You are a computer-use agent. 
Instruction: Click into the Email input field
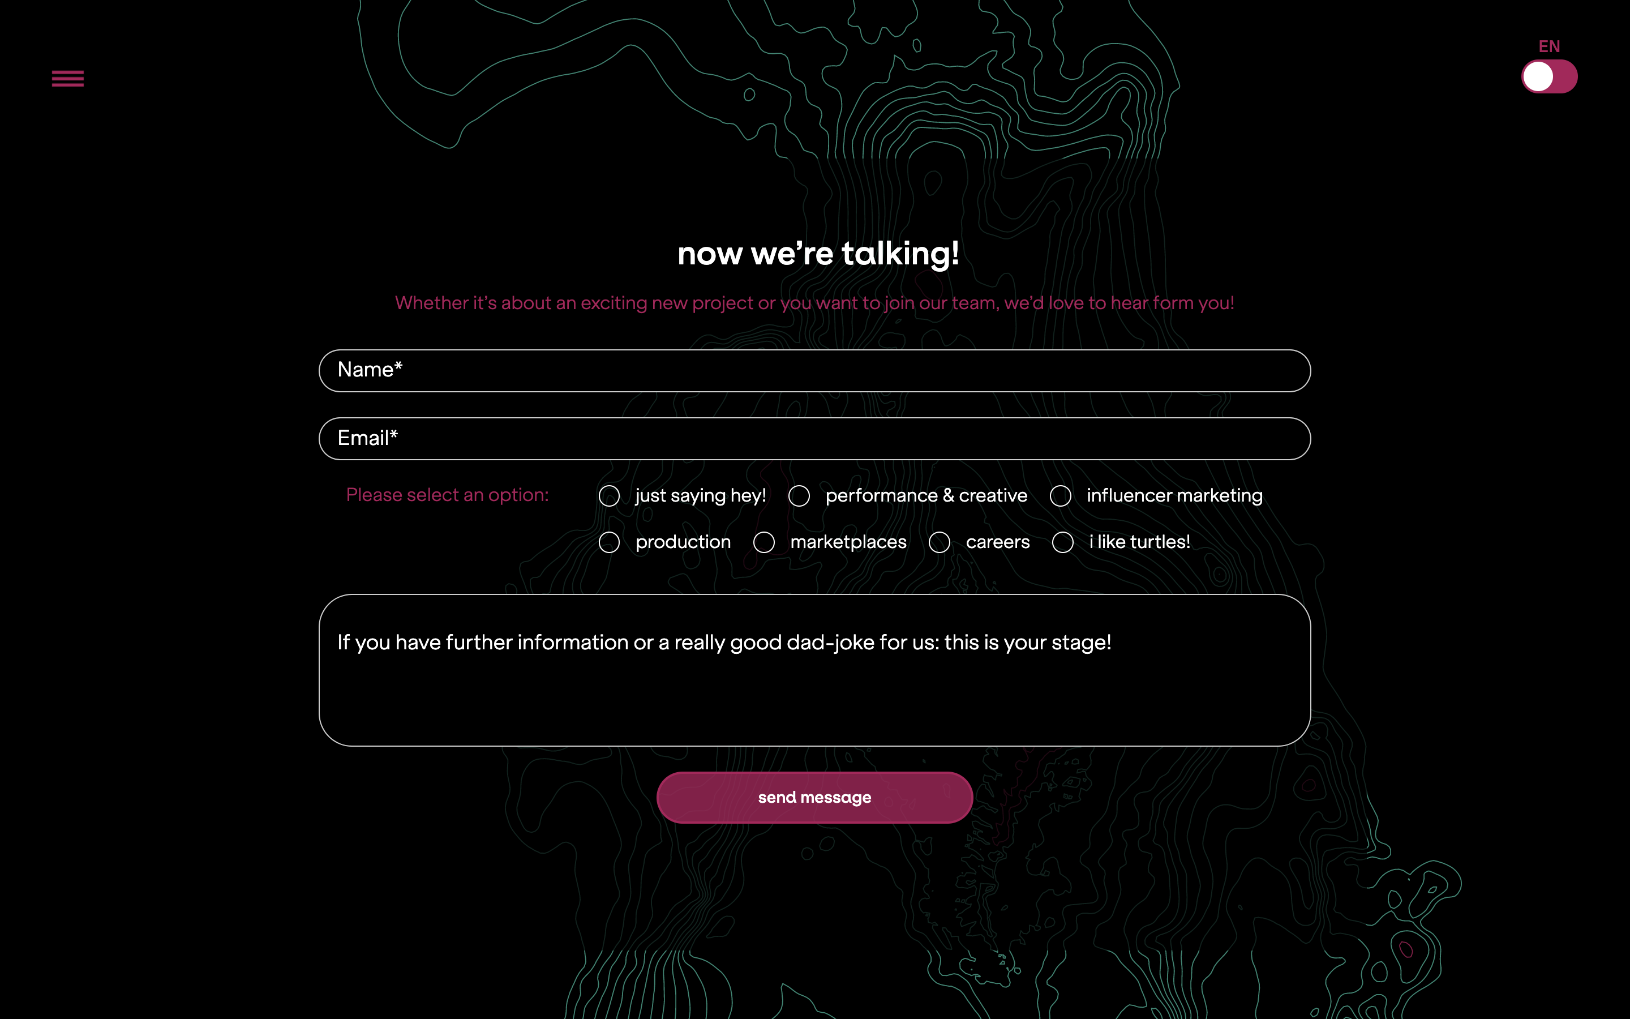(814, 438)
